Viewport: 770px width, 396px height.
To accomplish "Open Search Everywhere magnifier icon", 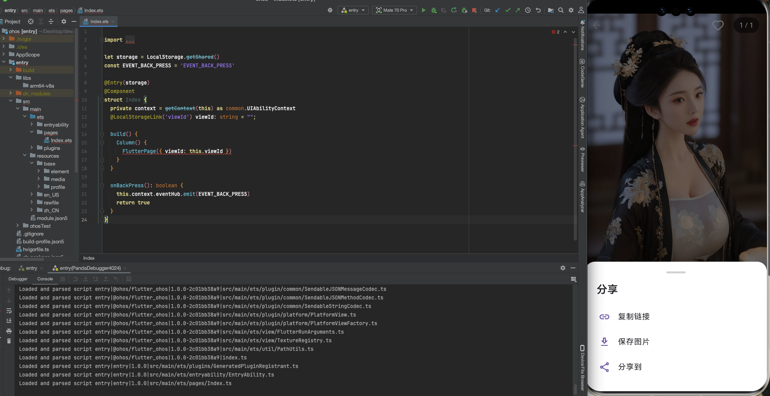I will tap(561, 10).
